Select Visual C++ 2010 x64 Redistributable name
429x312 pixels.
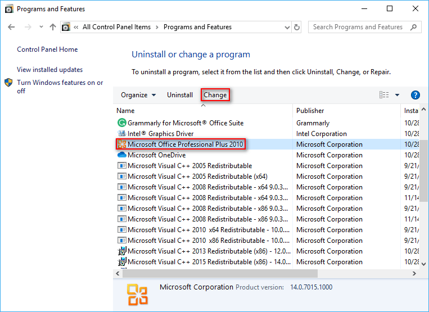[209, 230]
